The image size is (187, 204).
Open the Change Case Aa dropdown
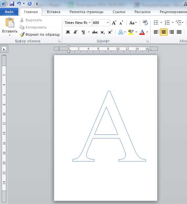(133, 23)
